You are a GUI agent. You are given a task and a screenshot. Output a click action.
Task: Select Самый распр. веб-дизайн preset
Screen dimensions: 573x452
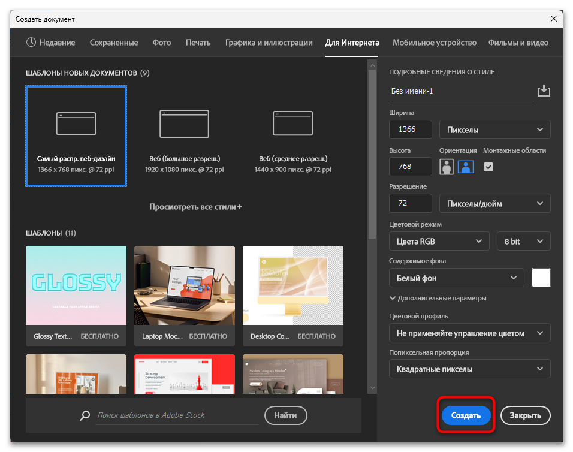(76, 135)
